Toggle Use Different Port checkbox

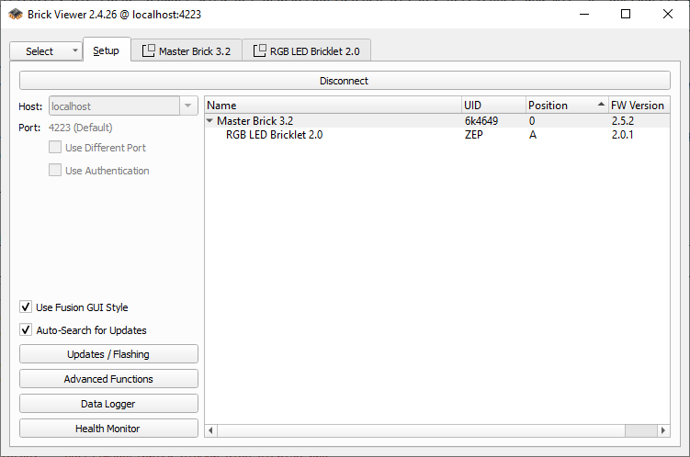point(55,148)
